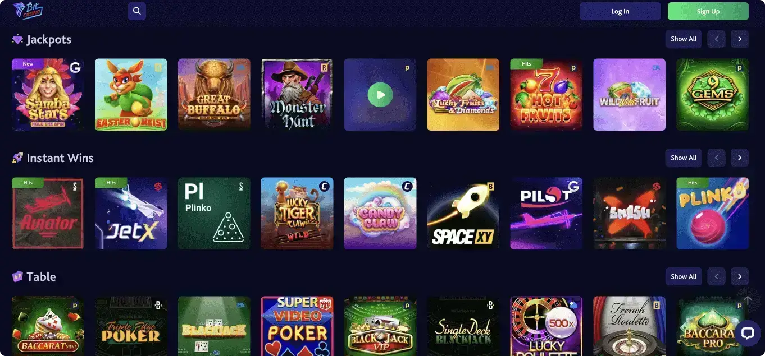Screen dimensions: 765x356
Task: Go back in Table games carousel
Action: pos(717,277)
